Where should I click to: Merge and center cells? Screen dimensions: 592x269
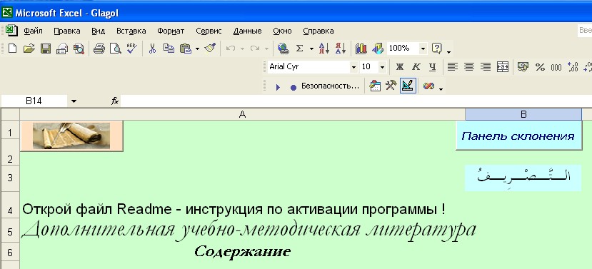point(503,67)
